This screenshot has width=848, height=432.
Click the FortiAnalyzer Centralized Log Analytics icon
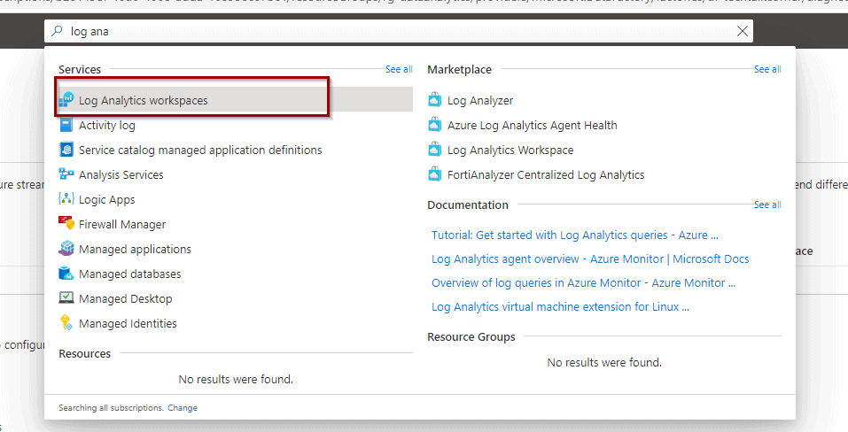pyautogui.click(x=435, y=174)
